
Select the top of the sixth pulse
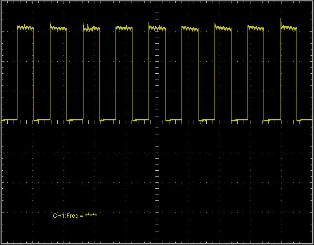pyautogui.click(x=190, y=29)
